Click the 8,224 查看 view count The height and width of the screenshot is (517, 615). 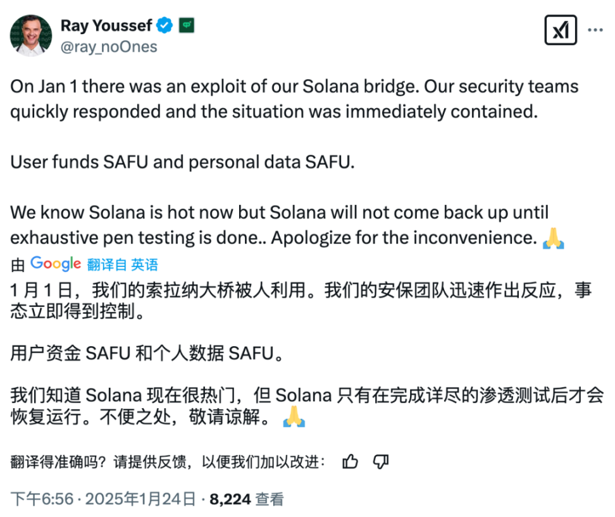point(247,499)
